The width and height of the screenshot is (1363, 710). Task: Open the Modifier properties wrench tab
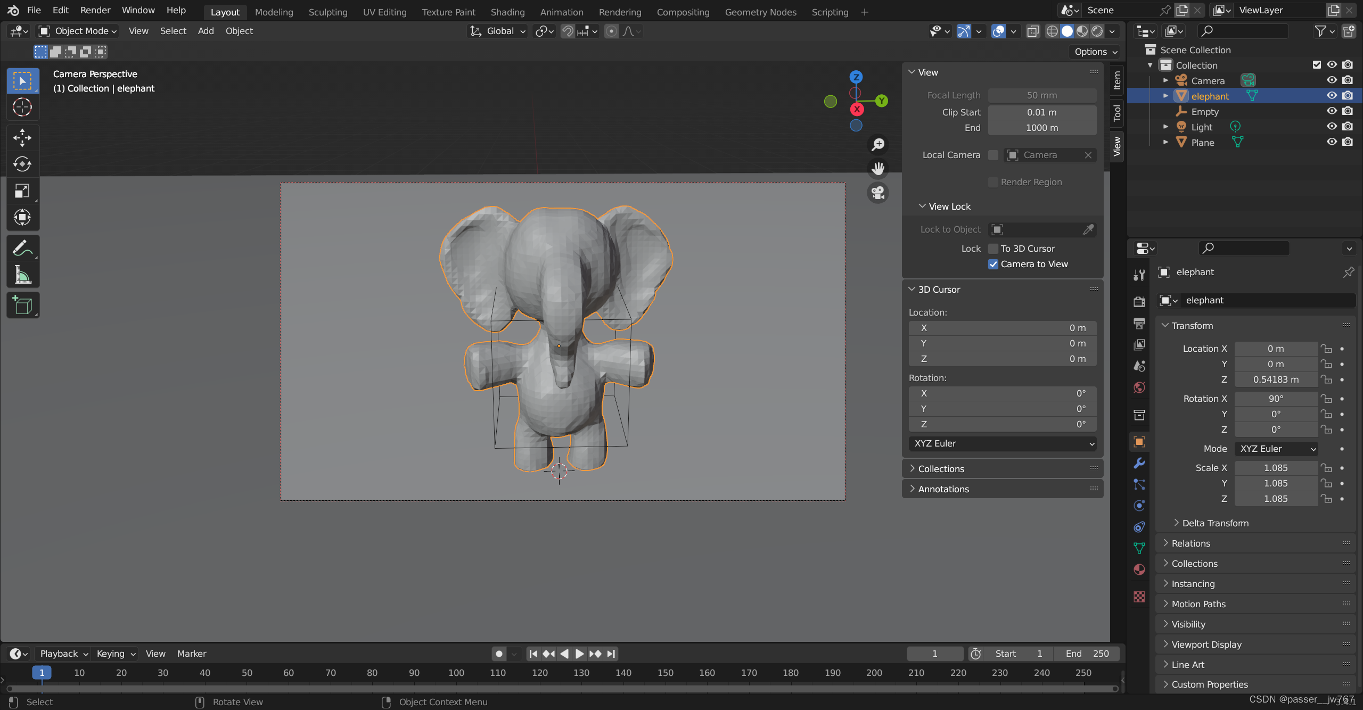(x=1139, y=463)
